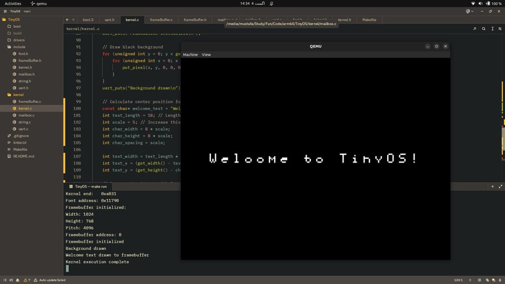Open editor controls settings icon
This screenshot has height=284, width=505.
[500, 28]
